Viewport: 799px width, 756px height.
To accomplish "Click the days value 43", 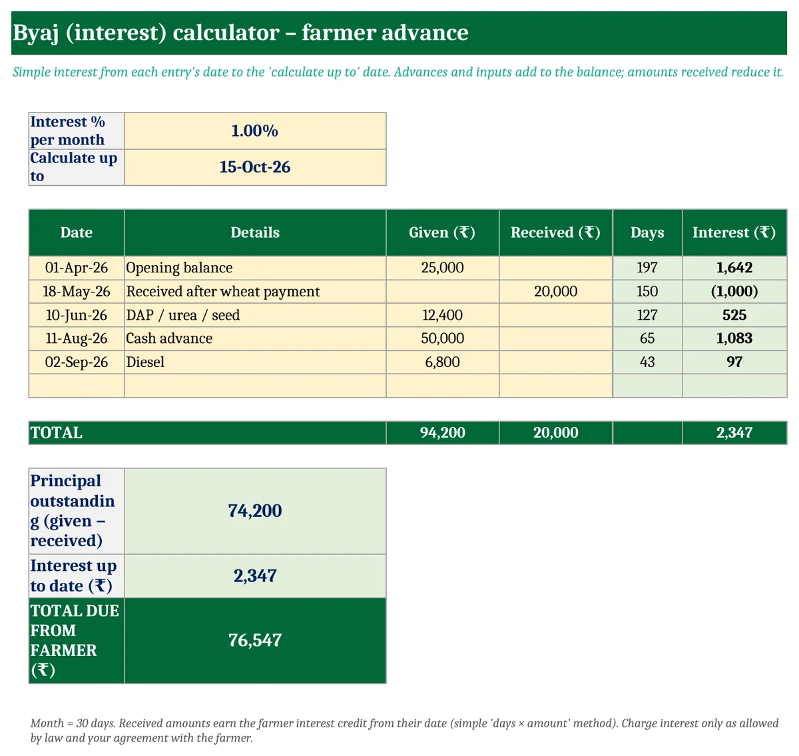I will [647, 362].
